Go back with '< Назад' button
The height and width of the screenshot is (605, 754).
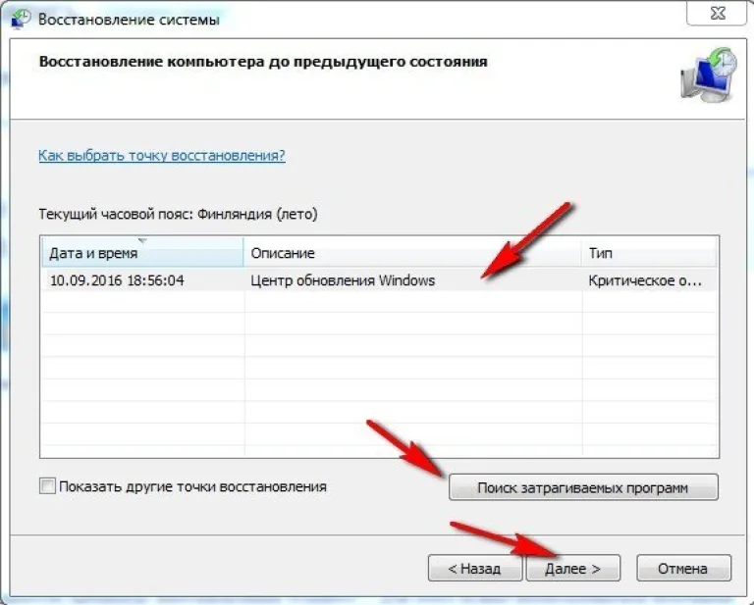pos(474,569)
